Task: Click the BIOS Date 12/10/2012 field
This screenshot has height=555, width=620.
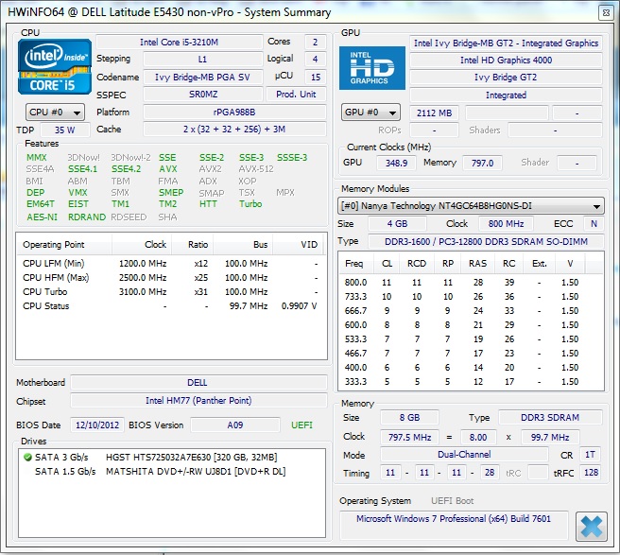Action: click(x=97, y=425)
